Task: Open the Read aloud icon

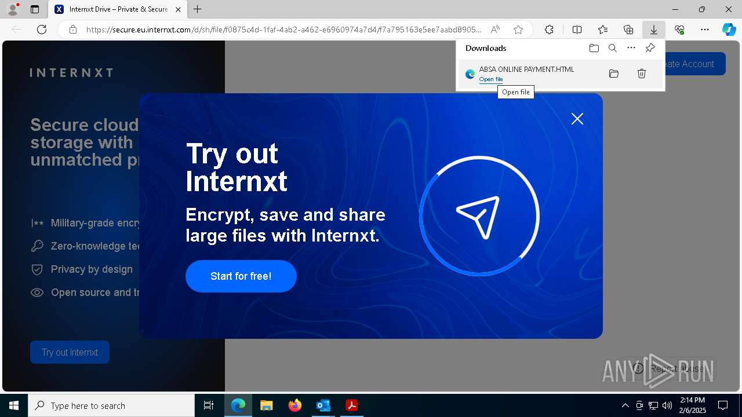Action: (495, 30)
